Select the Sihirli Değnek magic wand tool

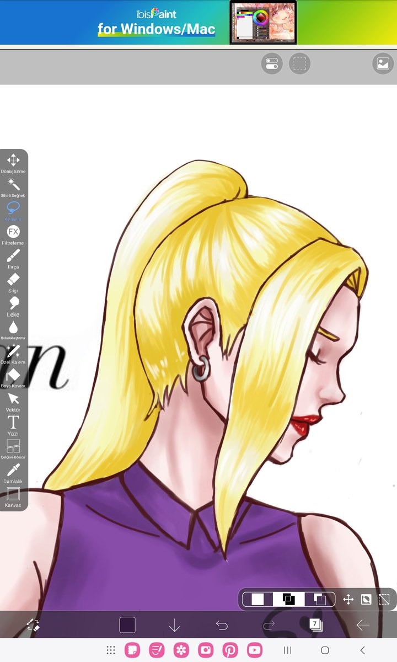(x=13, y=187)
